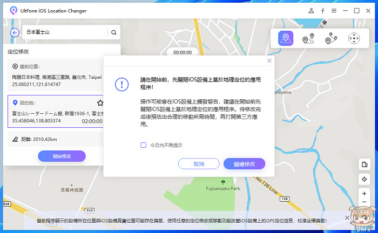Click the device panel icon on the map's right edge

click(x=364, y=165)
